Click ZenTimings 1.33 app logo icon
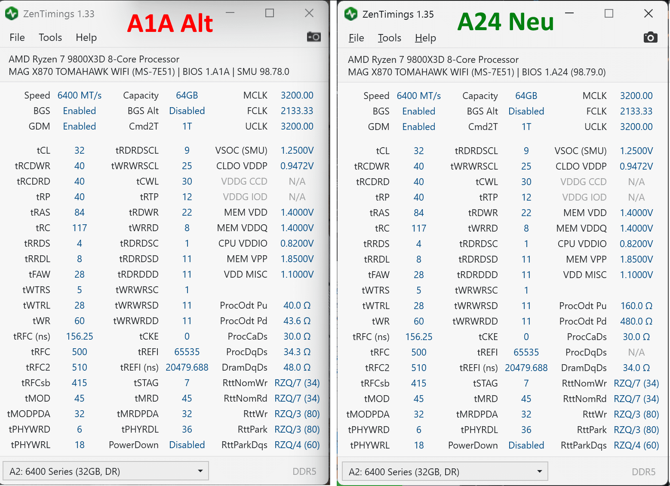Image resolution: width=670 pixels, height=486 pixels. [x=12, y=14]
